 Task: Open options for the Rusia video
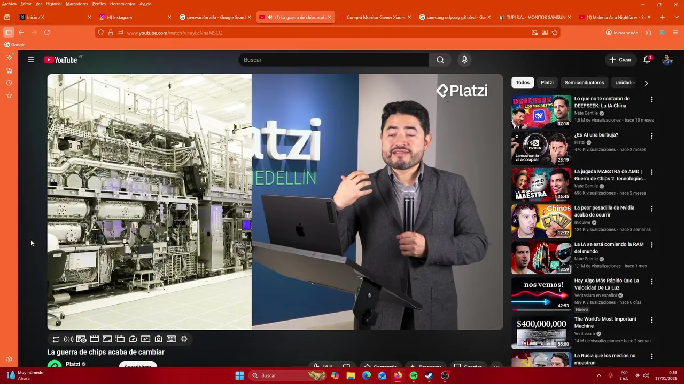pyautogui.click(x=651, y=356)
